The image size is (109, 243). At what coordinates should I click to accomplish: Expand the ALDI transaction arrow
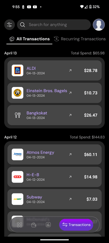tap(70, 70)
